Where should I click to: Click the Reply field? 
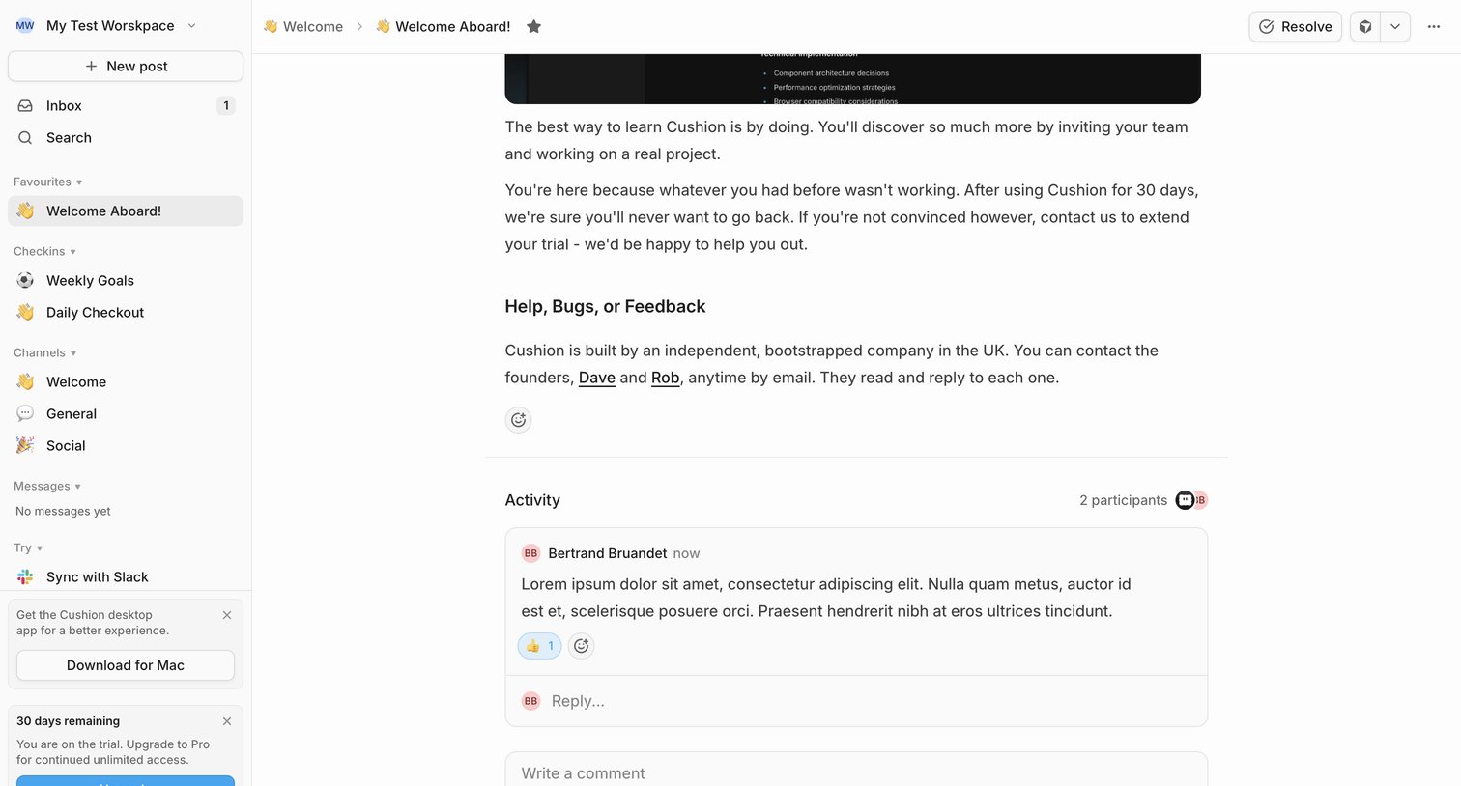tap(856, 701)
